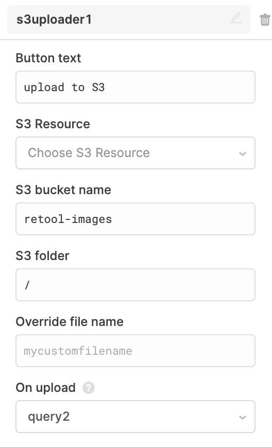Click the S3 bucket name label
Viewport: 272px width, 447px height.
(x=63, y=190)
